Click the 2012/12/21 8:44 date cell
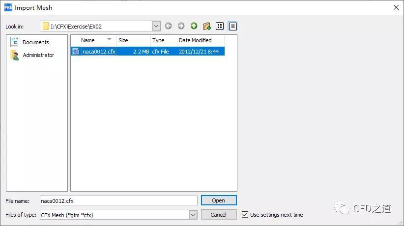This screenshot has height=226, width=404. (199, 52)
